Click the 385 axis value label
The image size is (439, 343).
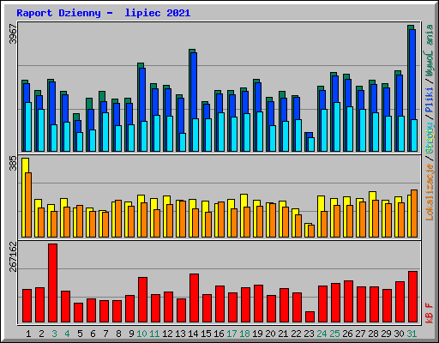tap(13, 163)
